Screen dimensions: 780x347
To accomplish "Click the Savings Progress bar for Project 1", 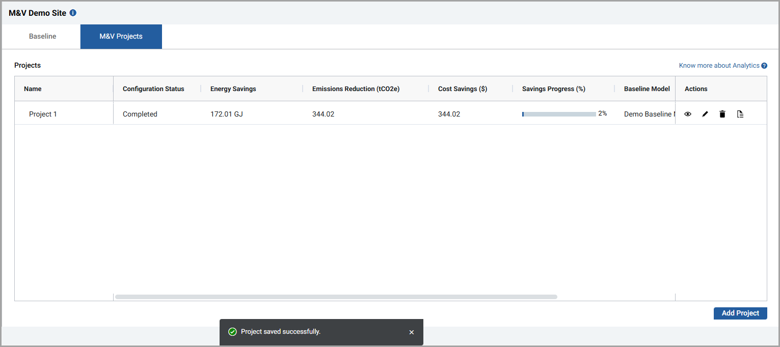I will pos(559,114).
